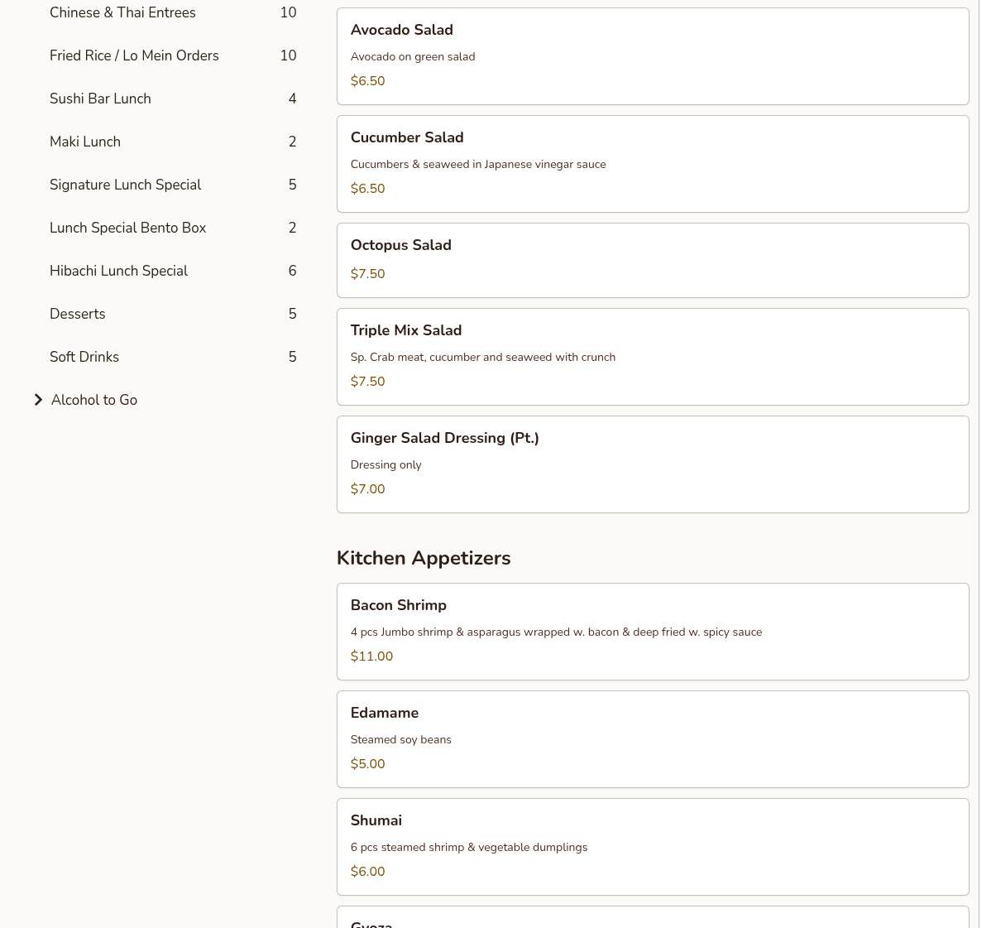Open the Maki Lunch category

click(85, 142)
